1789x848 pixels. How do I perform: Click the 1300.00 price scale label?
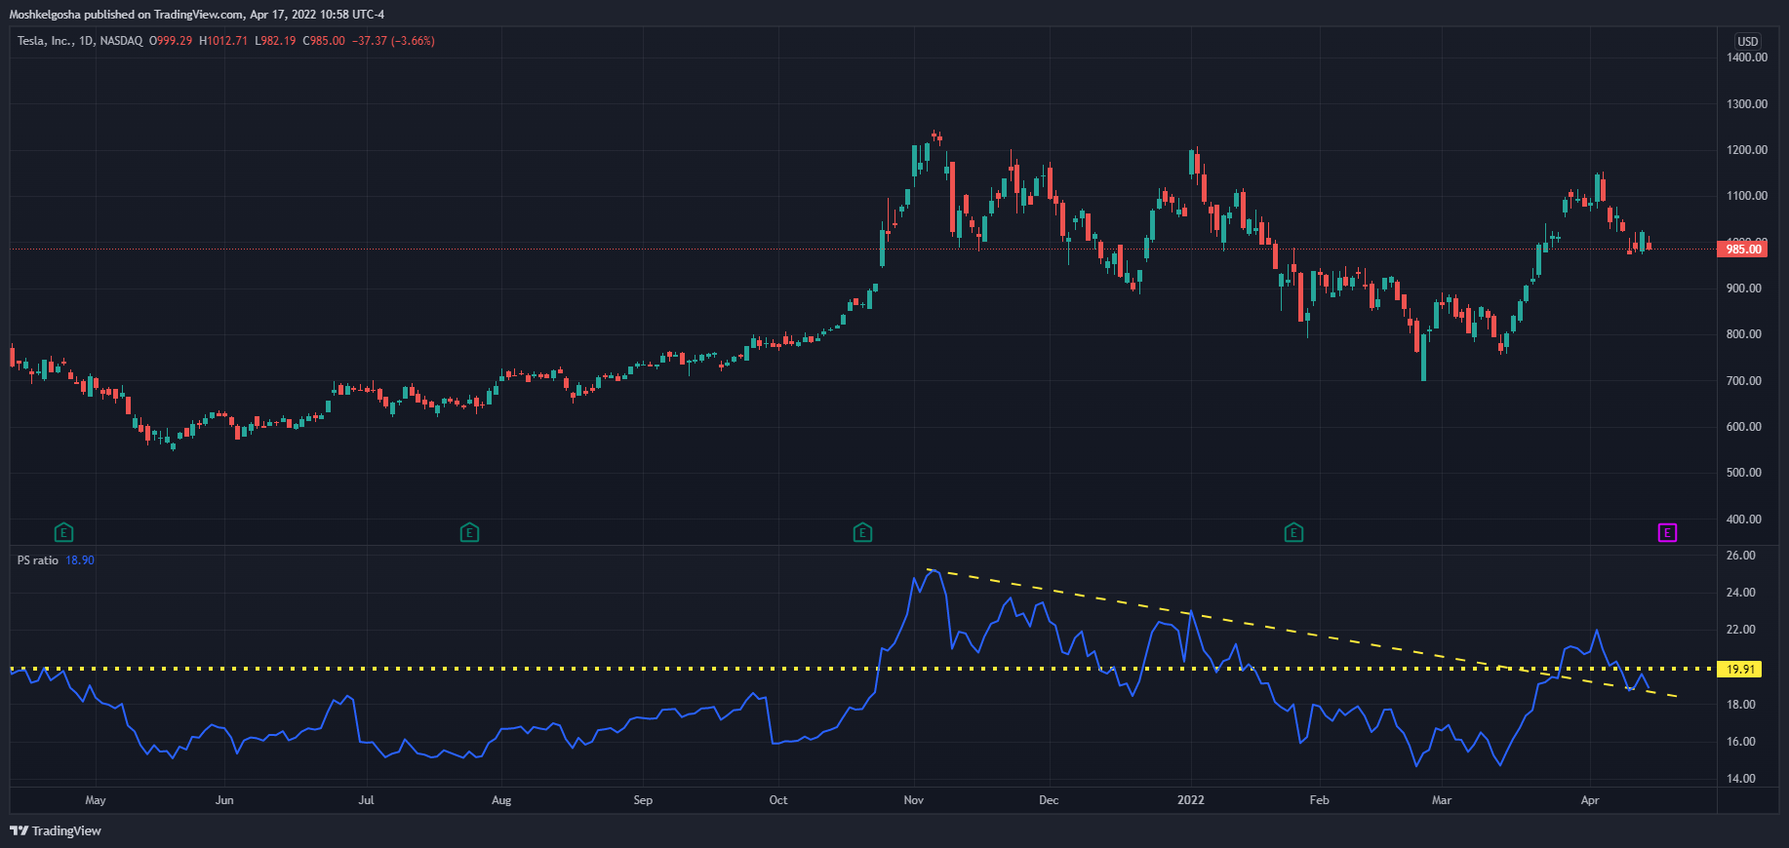point(1746,103)
